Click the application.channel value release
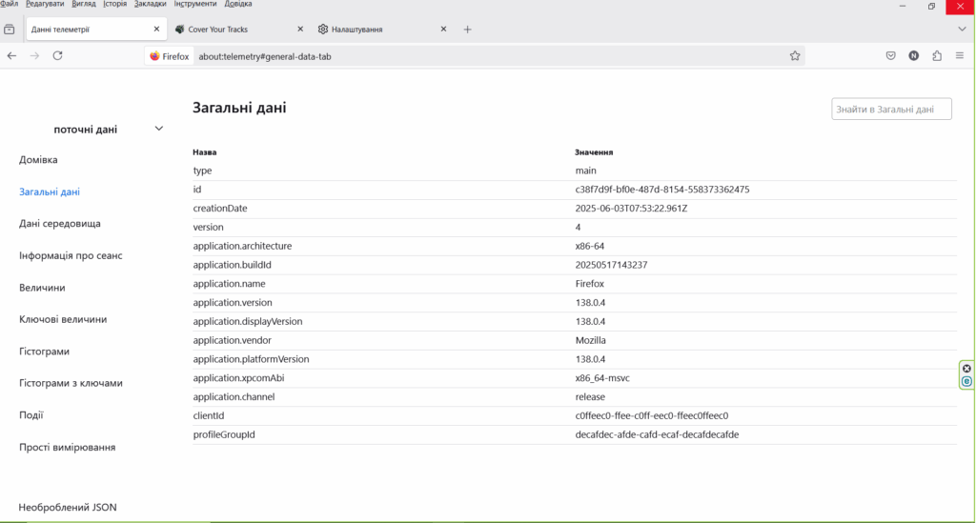 pos(590,396)
